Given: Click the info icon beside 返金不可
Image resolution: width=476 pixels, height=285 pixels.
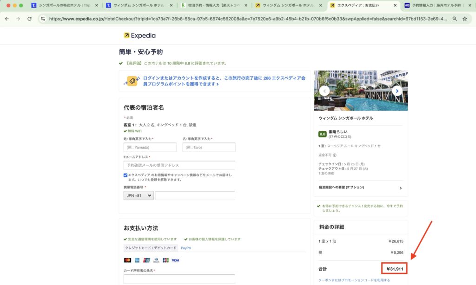Looking at the screenshot, I should 335,155.
